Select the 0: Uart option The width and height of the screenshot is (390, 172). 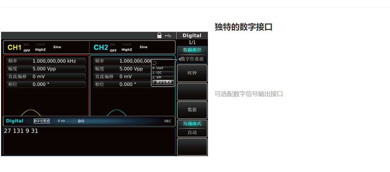163,68
